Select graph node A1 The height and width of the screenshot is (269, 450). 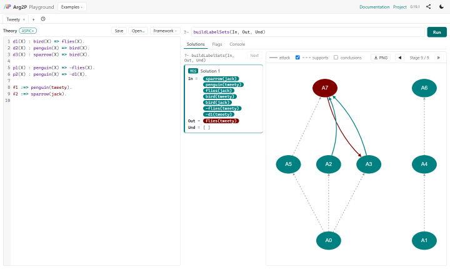click(424, 241)
